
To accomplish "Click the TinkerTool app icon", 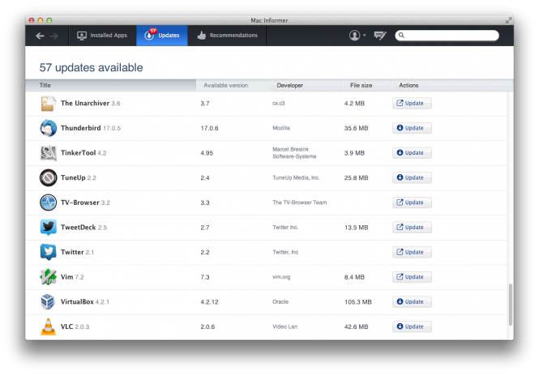I will [48, 153].
